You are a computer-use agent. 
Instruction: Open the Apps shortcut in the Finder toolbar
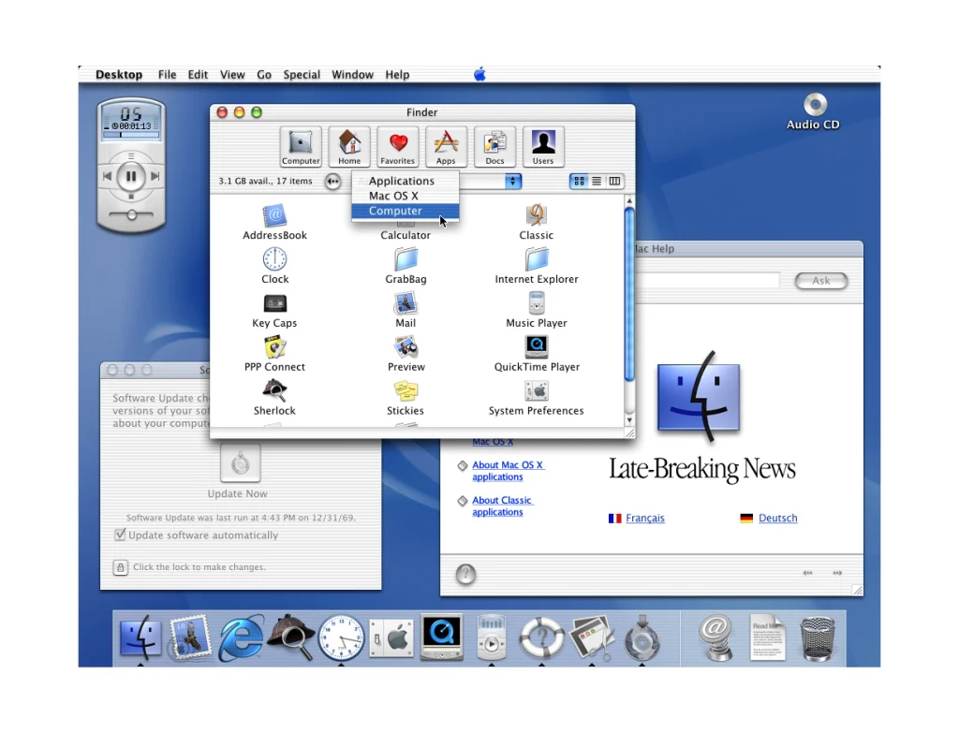[446, 145]
